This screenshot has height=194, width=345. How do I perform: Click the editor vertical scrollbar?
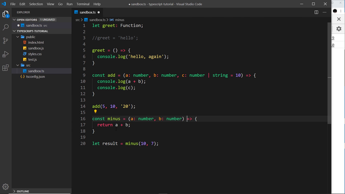[x=329, y=73]
